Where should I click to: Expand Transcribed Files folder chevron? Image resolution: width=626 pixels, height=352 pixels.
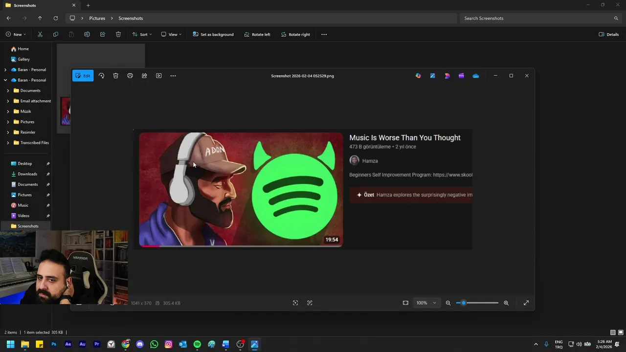click(8, 143)
